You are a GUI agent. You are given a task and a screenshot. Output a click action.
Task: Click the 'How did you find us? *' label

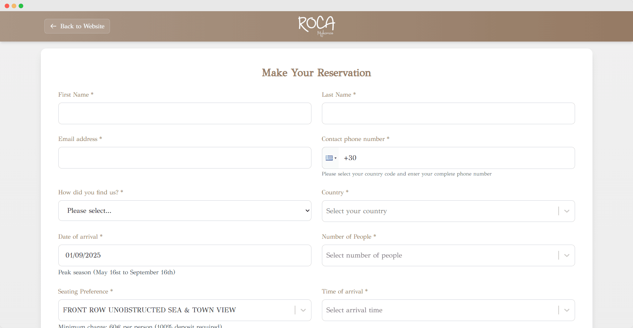pos(91,192)
